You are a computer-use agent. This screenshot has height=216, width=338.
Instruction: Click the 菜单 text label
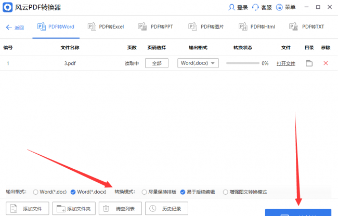pos(290,7)
